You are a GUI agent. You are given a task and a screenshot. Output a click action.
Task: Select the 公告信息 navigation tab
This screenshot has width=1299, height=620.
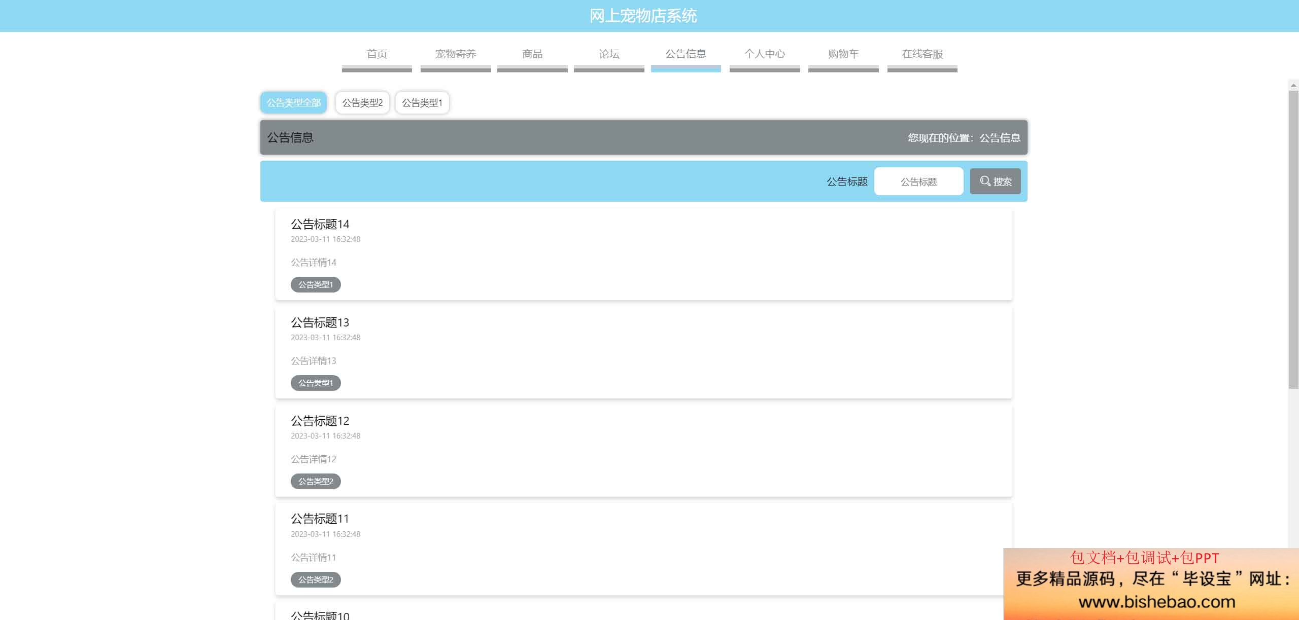pos(686,54)
